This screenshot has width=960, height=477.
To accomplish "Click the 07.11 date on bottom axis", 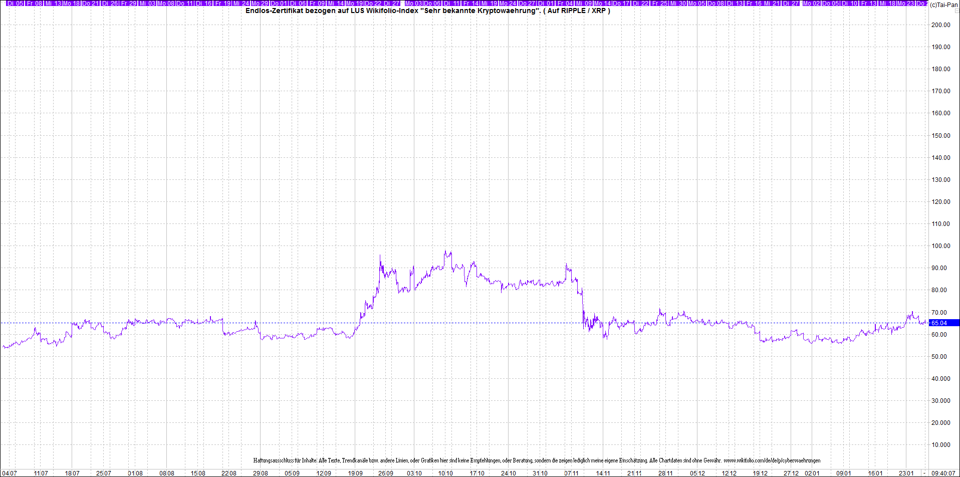I will pyautogui.click(x=571, y=473).
